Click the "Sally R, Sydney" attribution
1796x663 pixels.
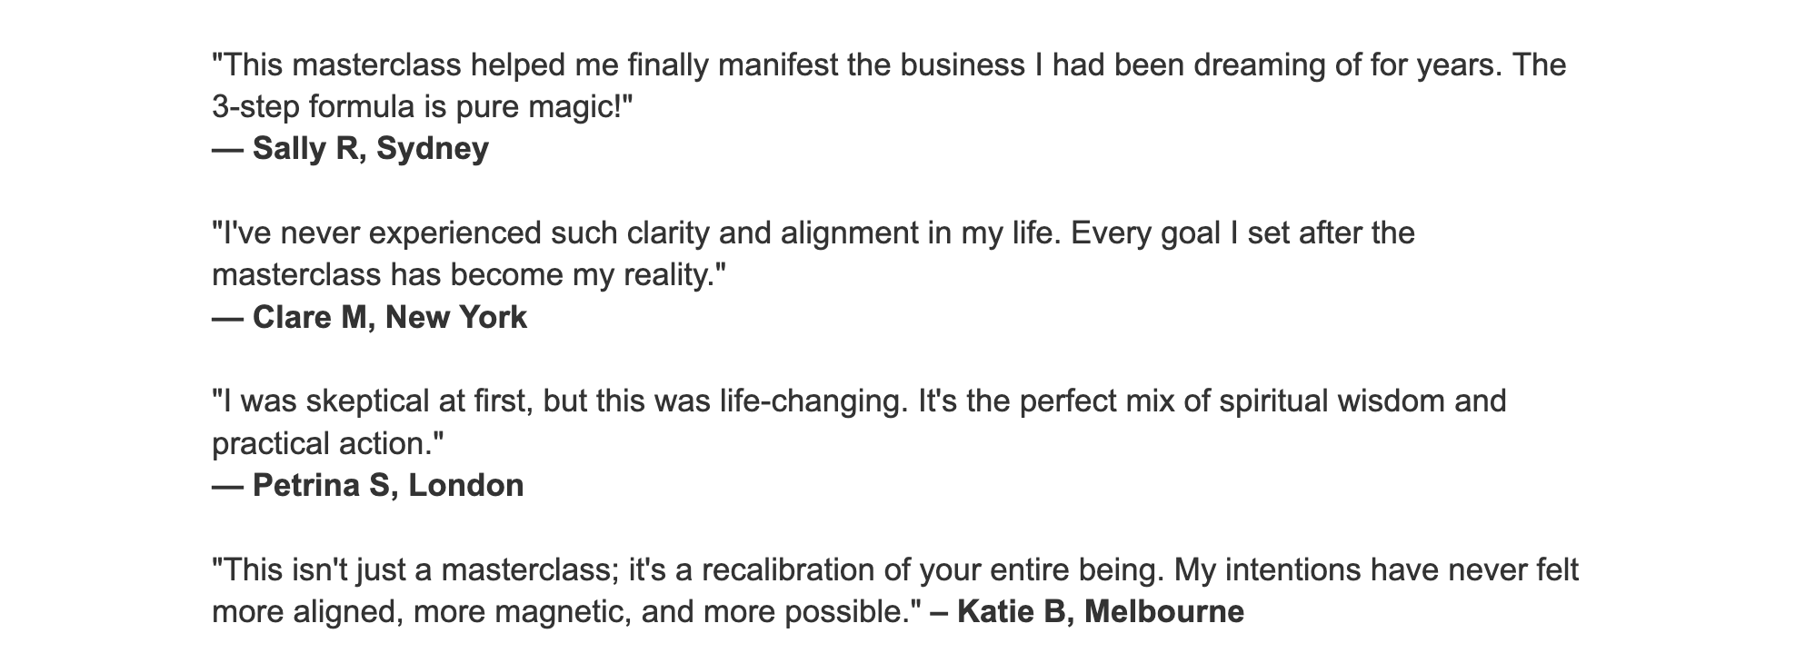[370, 148]
